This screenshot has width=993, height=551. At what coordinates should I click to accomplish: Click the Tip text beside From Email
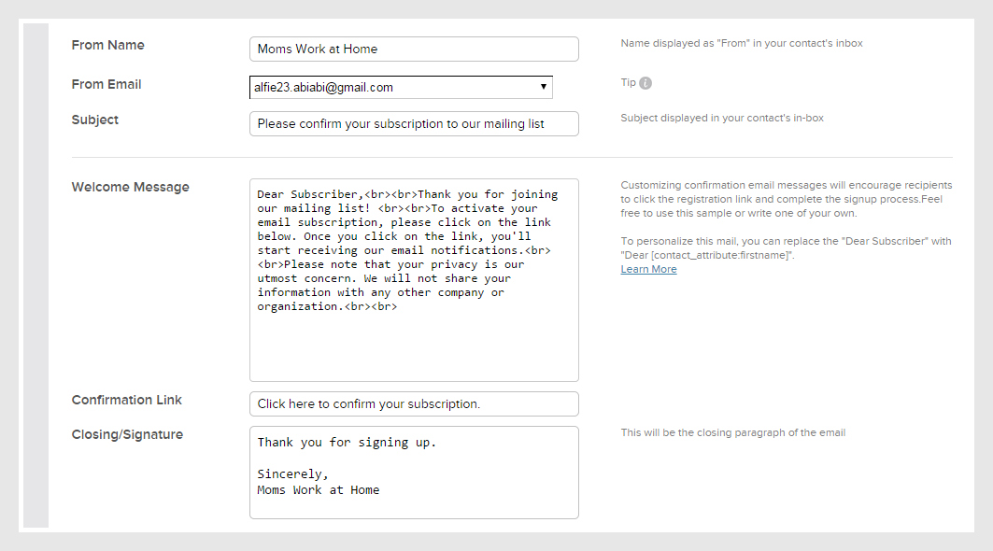coord(628,83)
